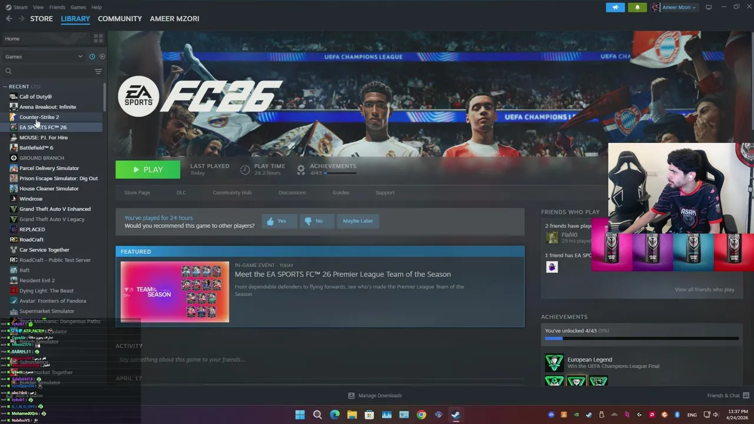Click the Maybe Later button
The image size is (754, 424).
click(x=358, y=221)
